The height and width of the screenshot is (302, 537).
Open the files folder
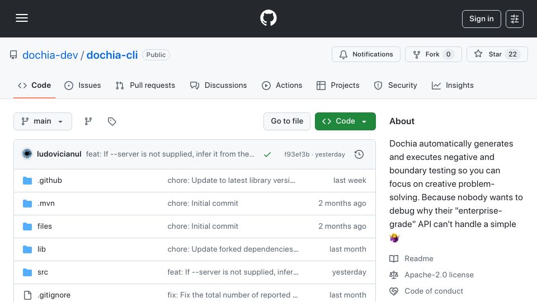pos(45,226)
